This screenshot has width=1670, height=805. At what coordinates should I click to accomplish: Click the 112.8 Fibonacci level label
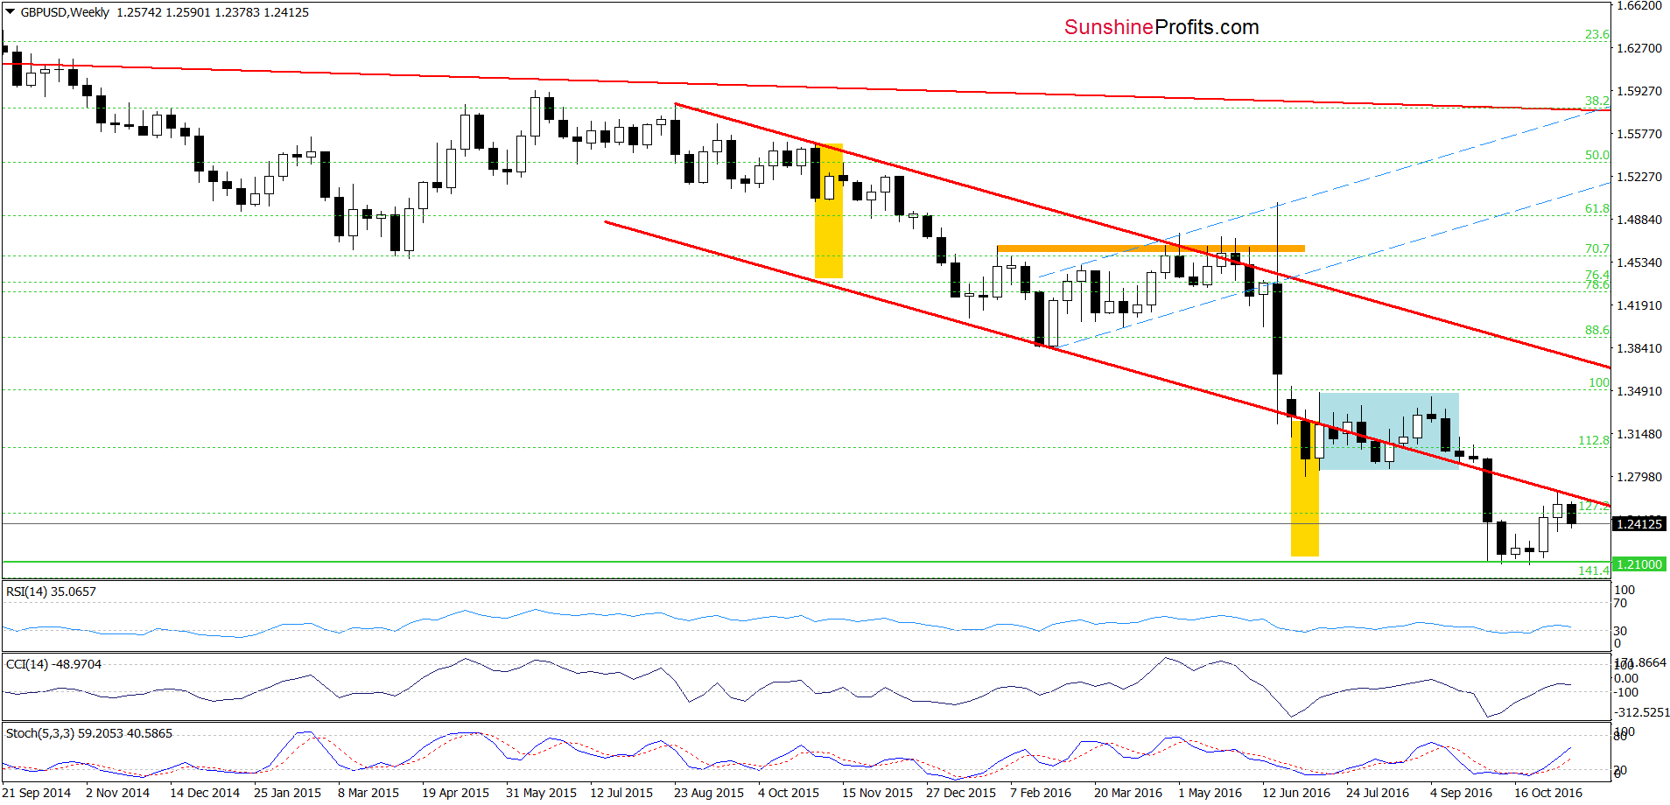tap(1594, 440)
